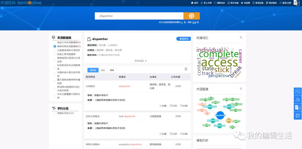Click the 智能聚合 button
The height and width of the screenshot is (149, 302).
point(183,39)
